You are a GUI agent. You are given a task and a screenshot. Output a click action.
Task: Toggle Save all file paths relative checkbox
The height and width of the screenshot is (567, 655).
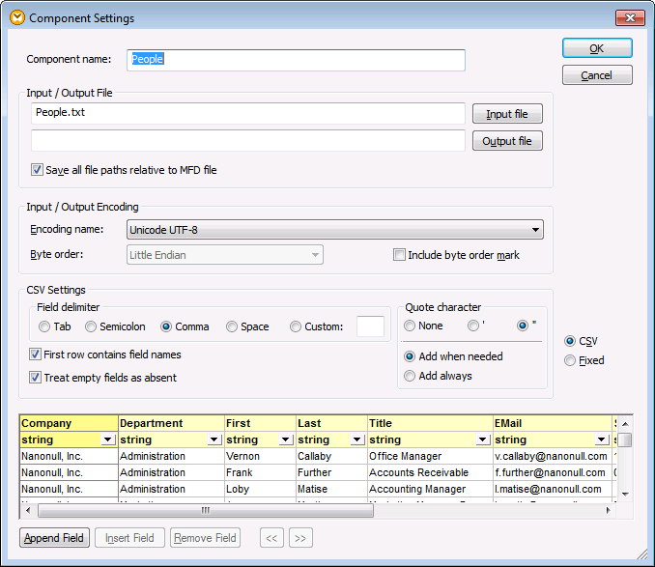point(38,170)
